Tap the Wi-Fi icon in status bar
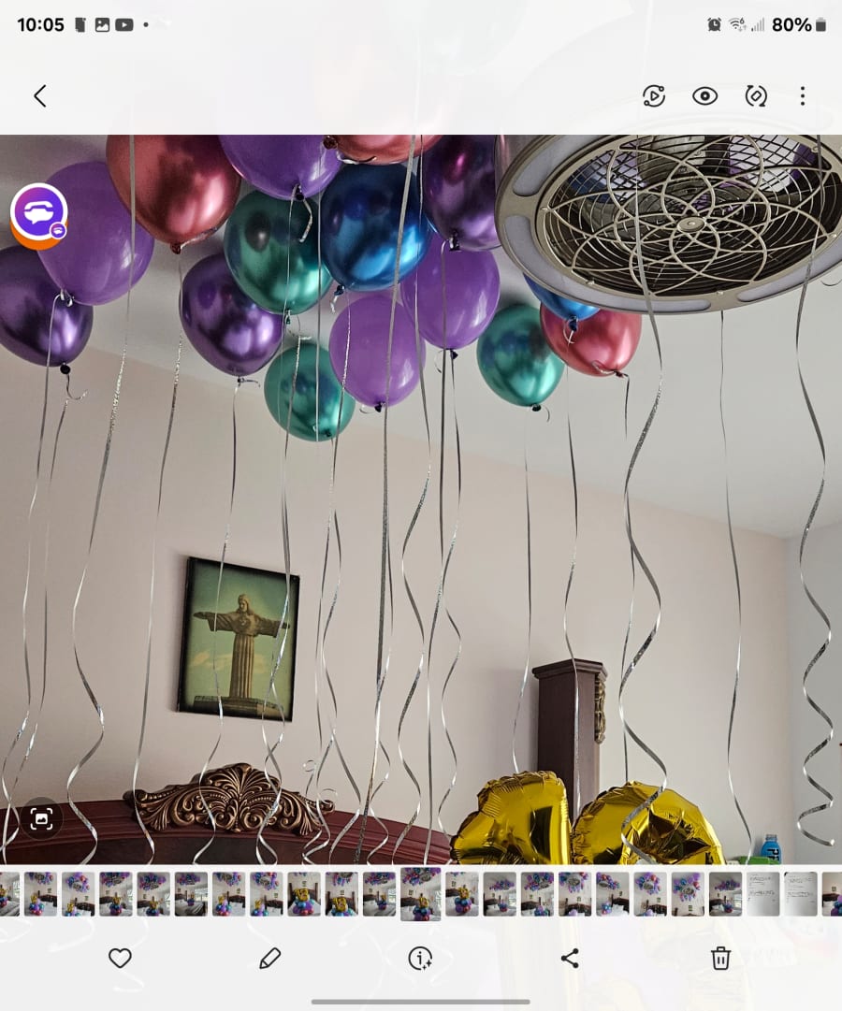Screen dimensions: 842x1011 pos(737,24)
